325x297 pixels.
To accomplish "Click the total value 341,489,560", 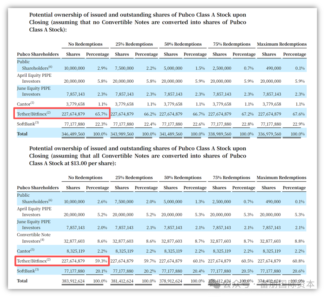I will pos(171,134).
